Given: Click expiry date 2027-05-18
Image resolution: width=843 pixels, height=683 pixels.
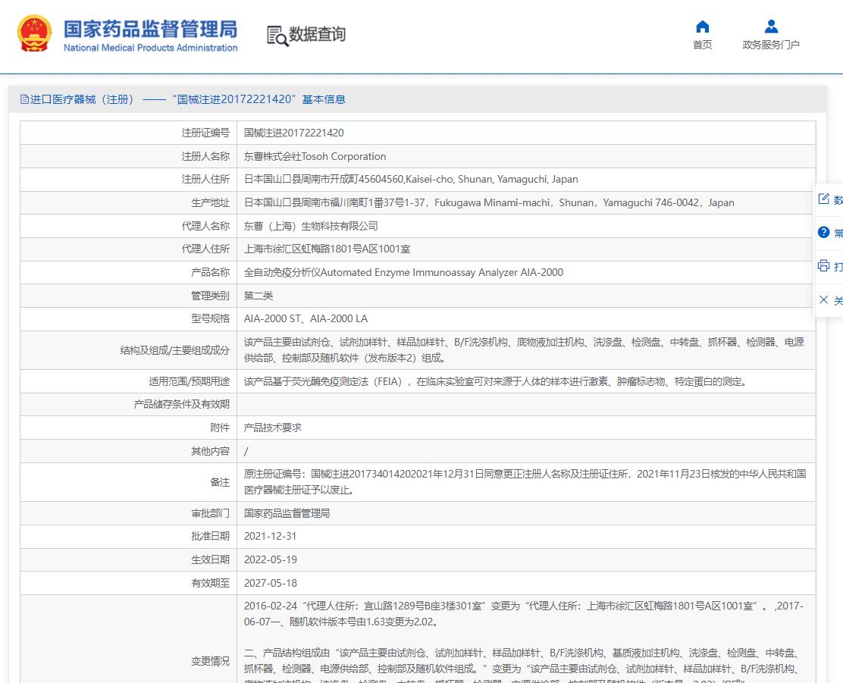Looking at the screenshot, I should pos(271,583).
